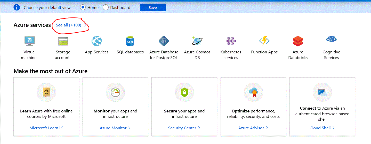Follow the Azure Advisor link

(253, 128)
